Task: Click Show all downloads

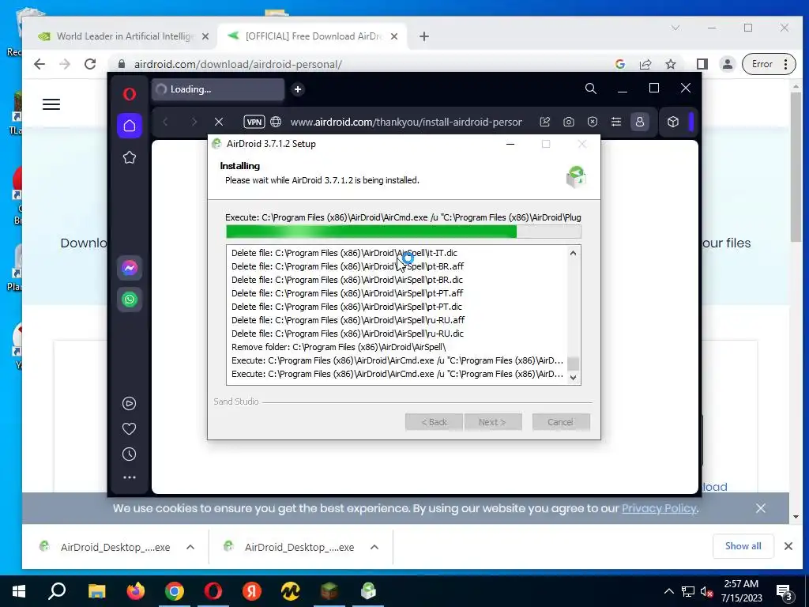Action: 743,546
